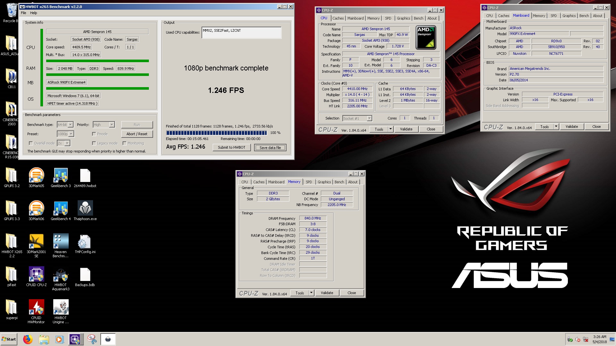Viewport: 616px width, 346px height.
Task: Switch to SPD tab in Memory window
Action: click(309, 182)
